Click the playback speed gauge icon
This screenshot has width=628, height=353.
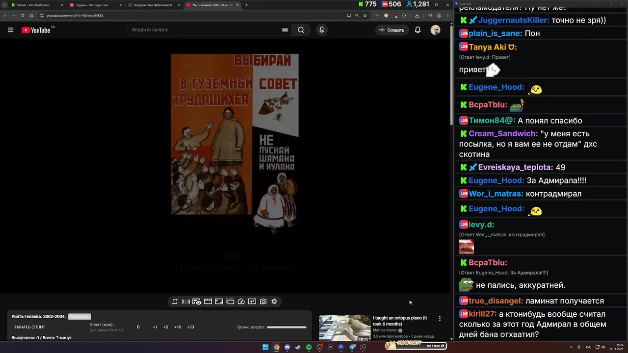(x=241, y=302)
